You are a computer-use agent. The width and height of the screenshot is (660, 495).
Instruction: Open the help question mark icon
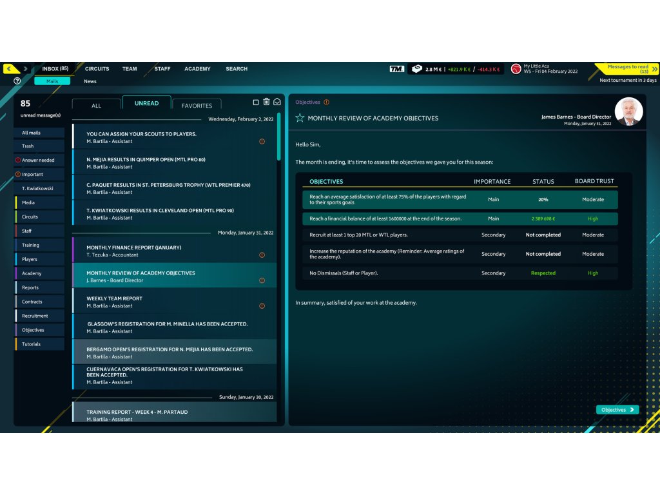[x=17, y=81]
